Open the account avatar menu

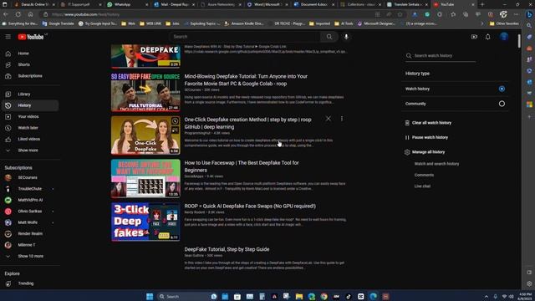[504, 37]
